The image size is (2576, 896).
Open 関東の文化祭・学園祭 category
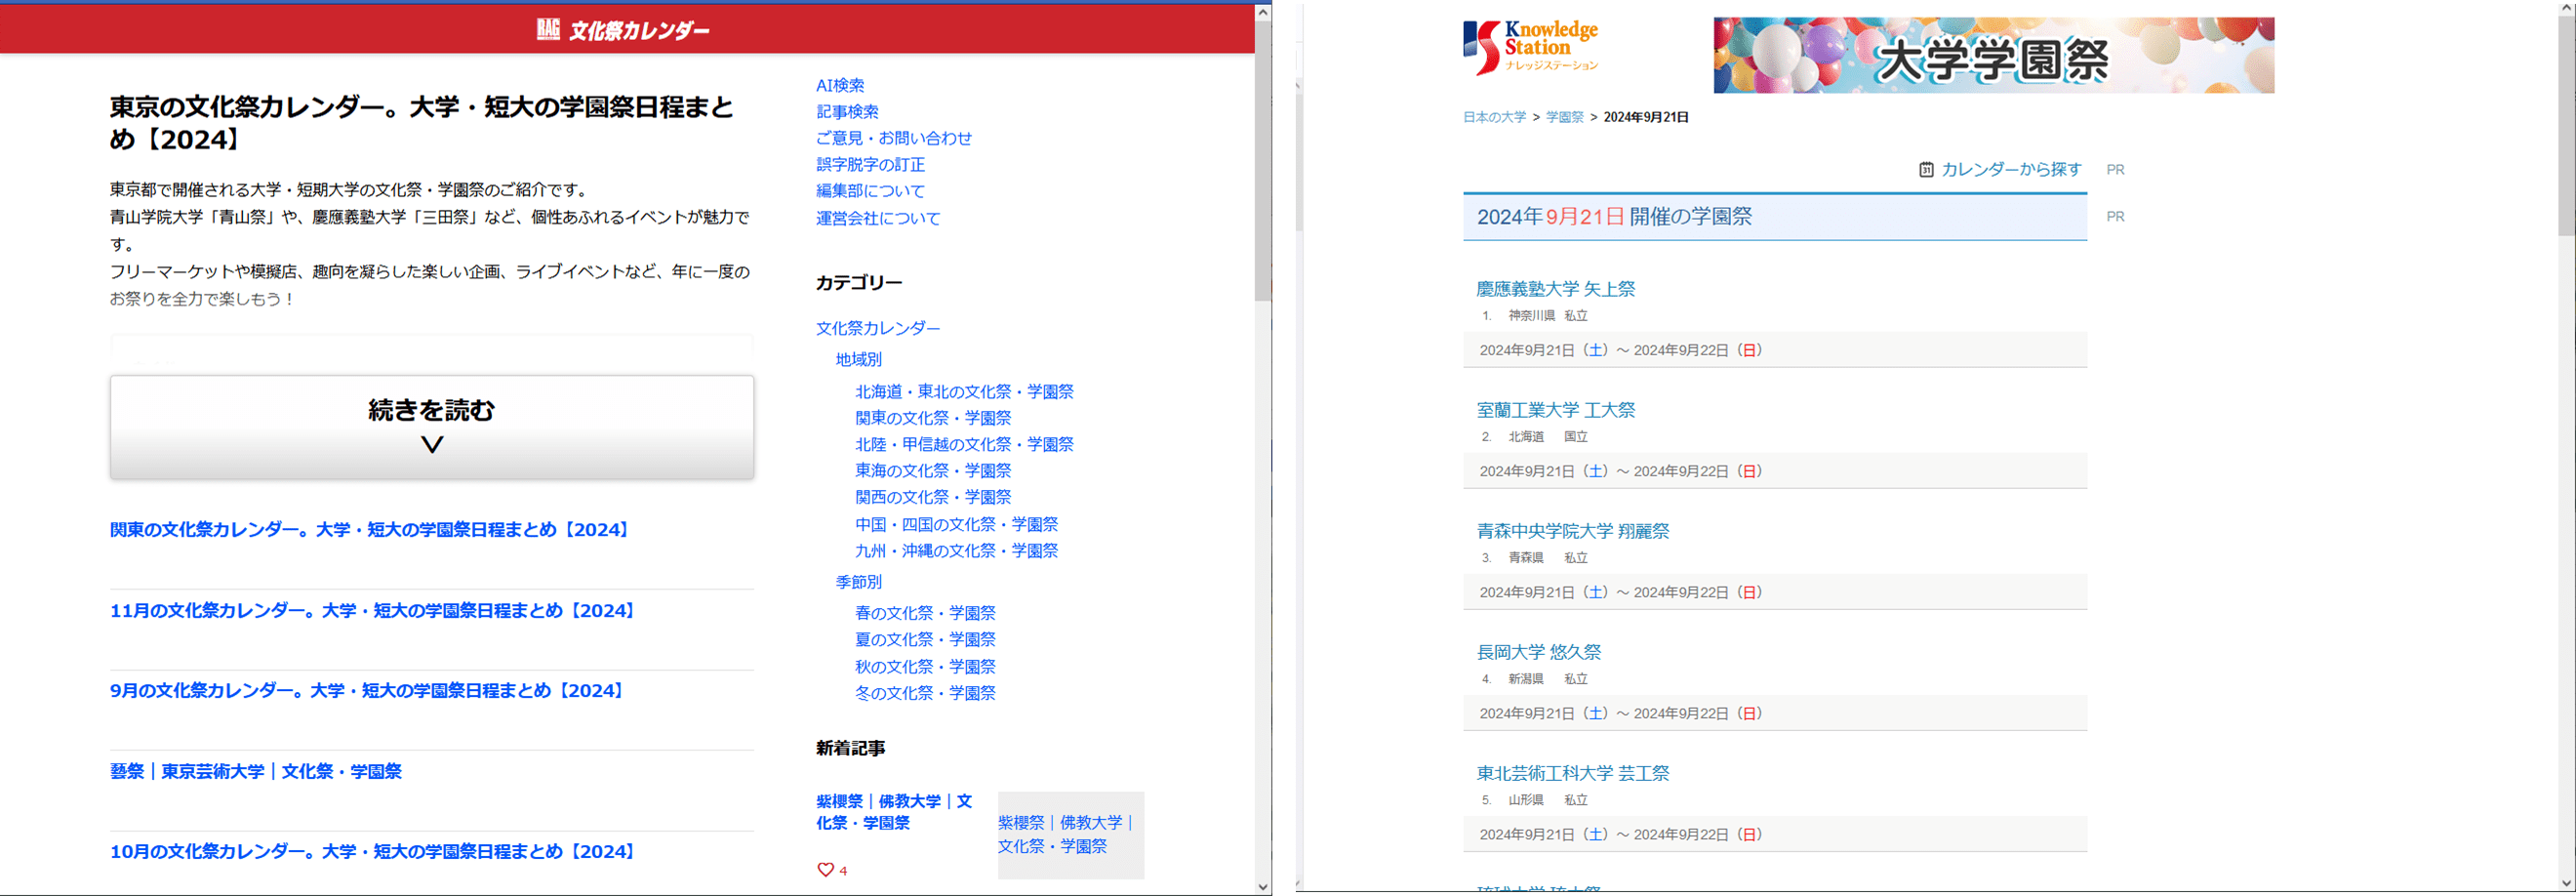point(933,418)
